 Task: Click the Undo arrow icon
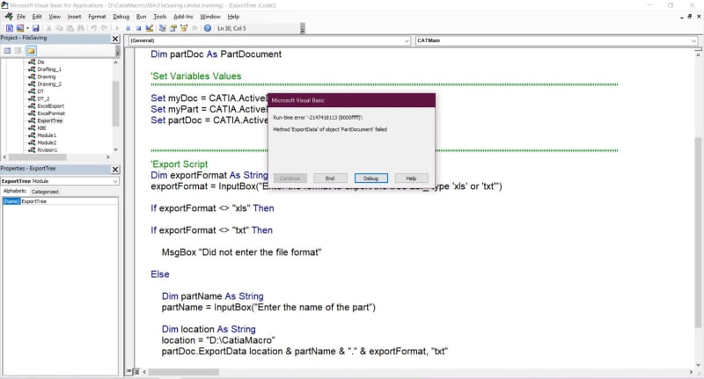(x=94, y=28)
